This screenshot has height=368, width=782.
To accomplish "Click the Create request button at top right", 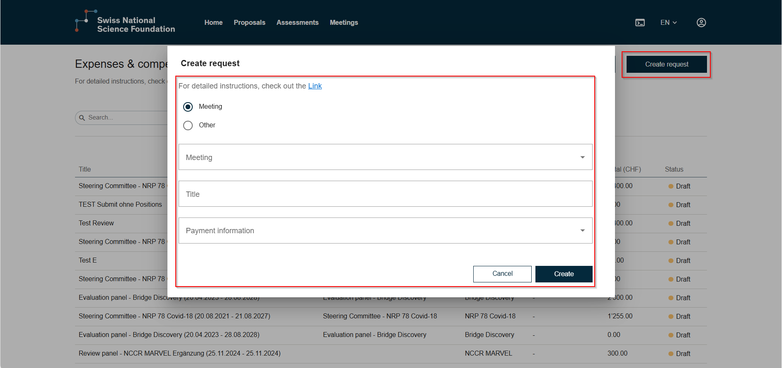I will (666, 65).
